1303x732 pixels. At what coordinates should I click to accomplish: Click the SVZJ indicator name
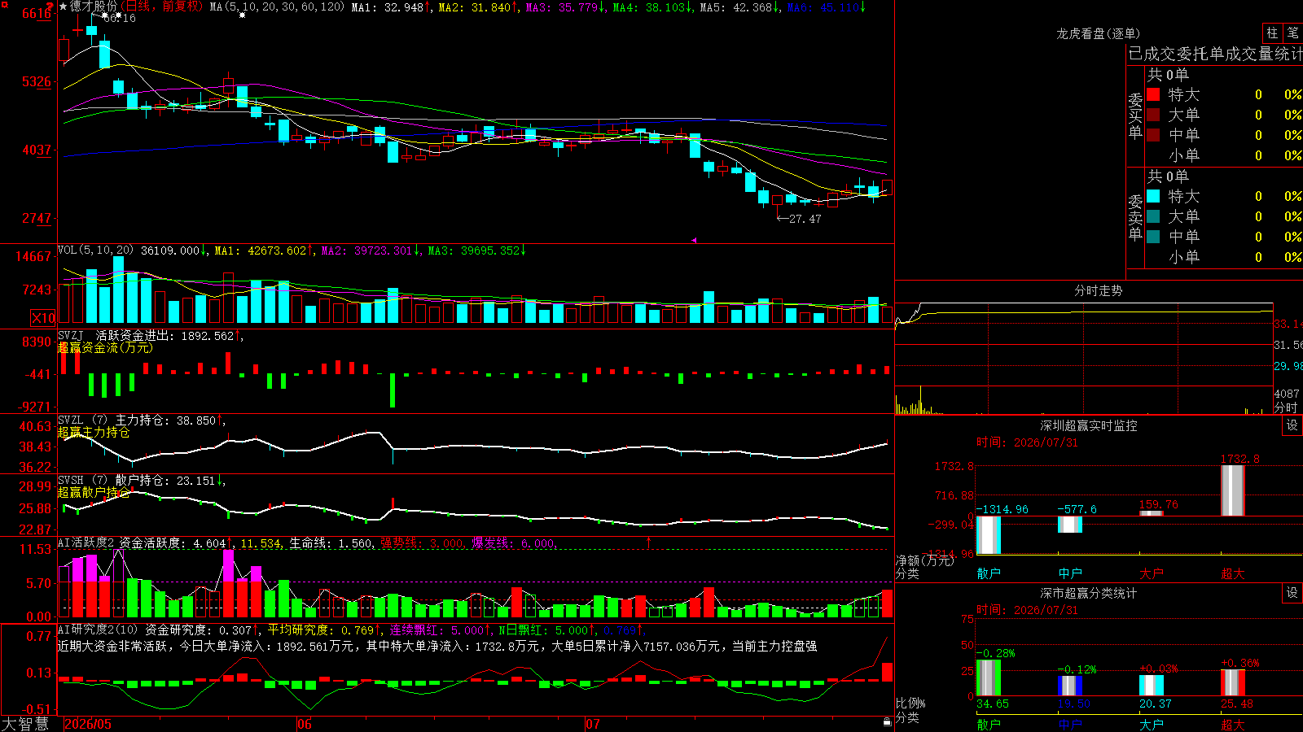70,335
